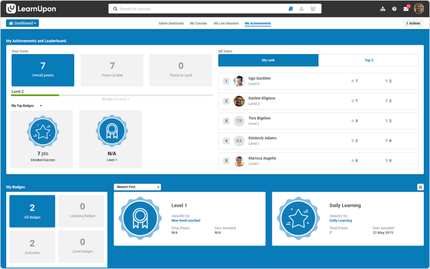This screenshot has height=269, width=430.
Task: Filter badges by All Badges tile
Action: click(32, 211)
